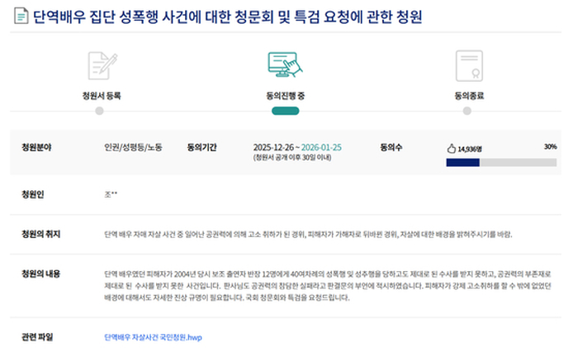This screenshot has height=357, width=578.
Task: Click the petitioner name 조**
Action: pos(111,194)
